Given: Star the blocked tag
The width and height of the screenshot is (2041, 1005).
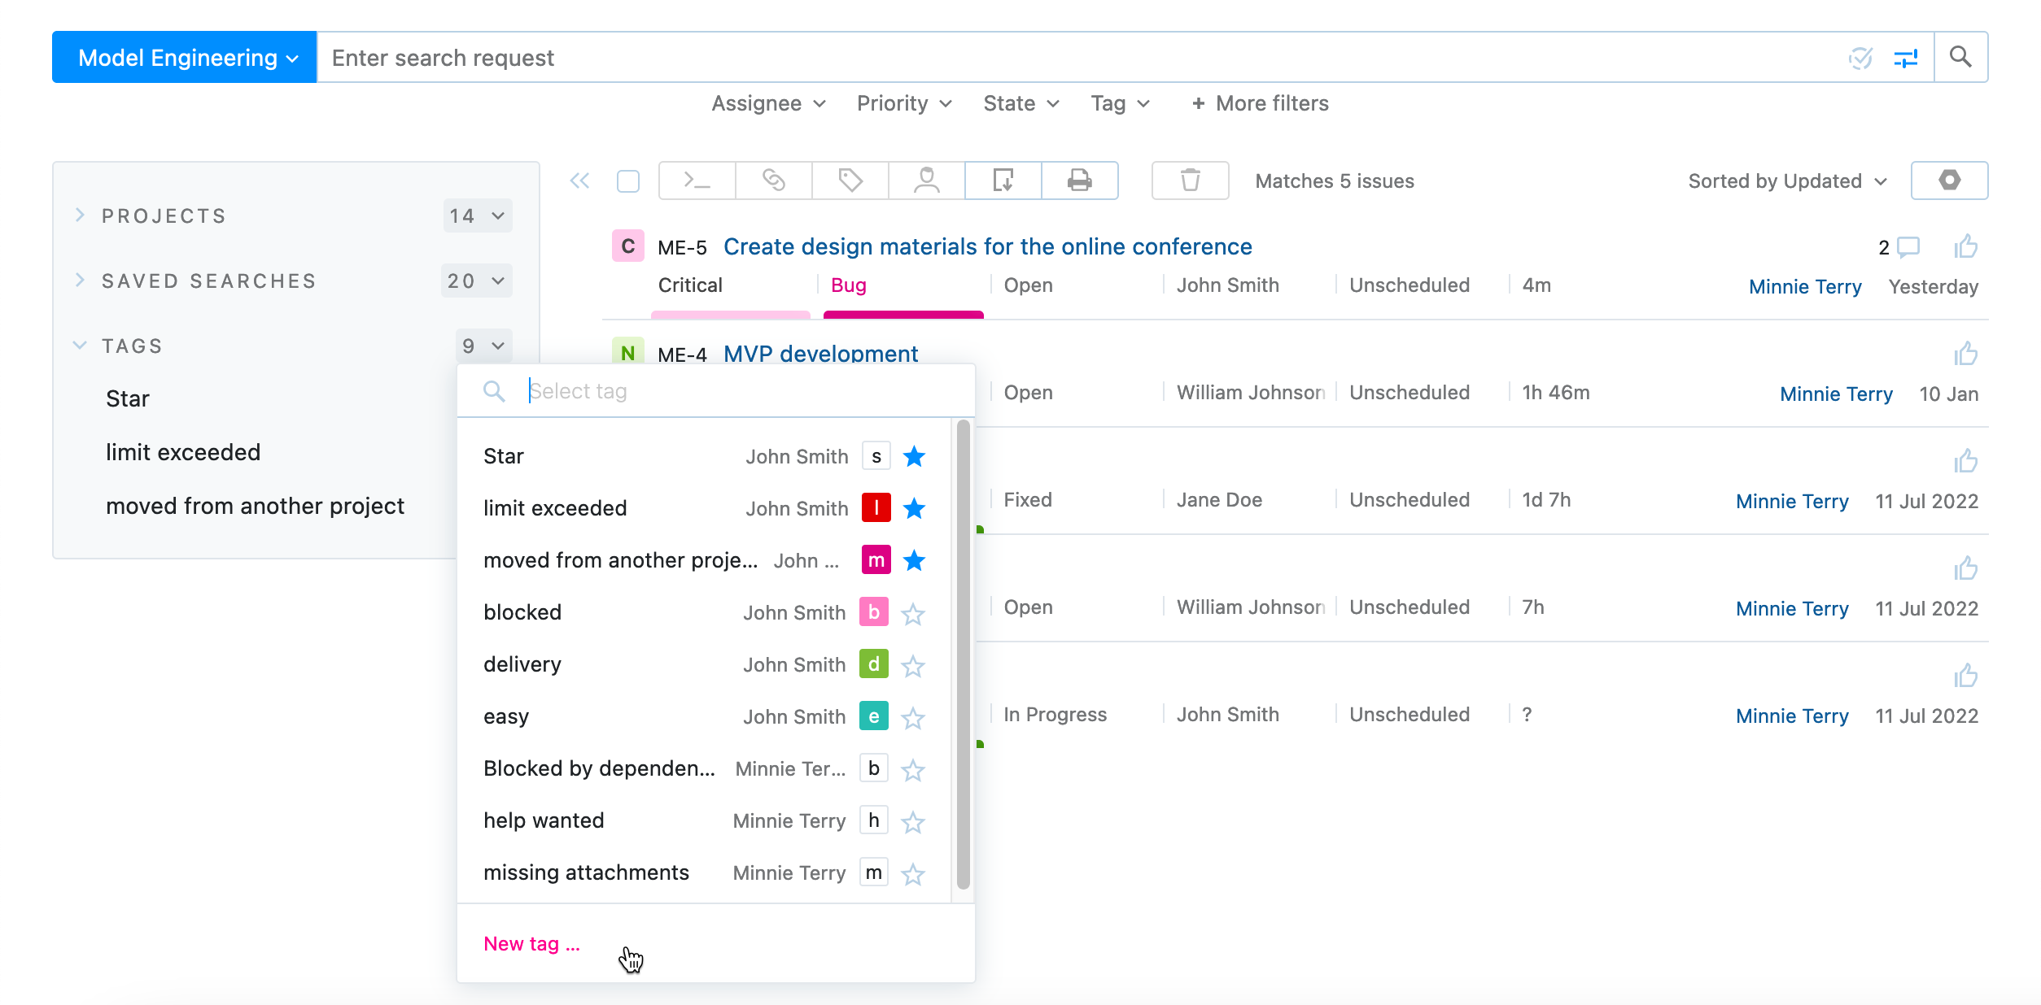Looking at the screenshot, I should [913, 614].
